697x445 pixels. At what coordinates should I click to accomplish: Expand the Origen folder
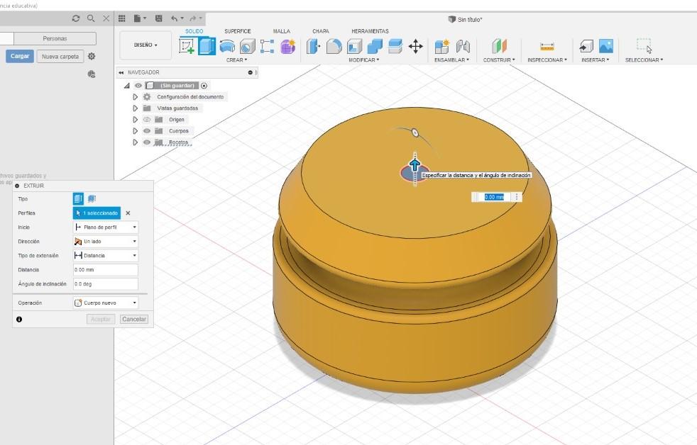135,119
